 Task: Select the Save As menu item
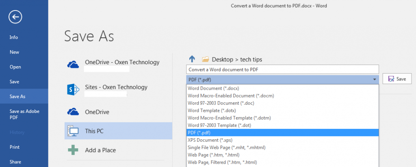pyautogui.click(x=24, y=96)
